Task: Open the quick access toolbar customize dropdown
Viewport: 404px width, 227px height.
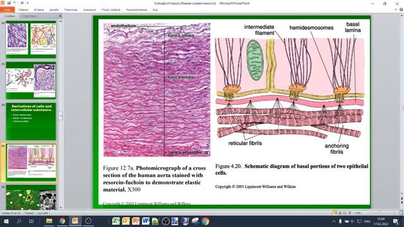Action: 28,3
